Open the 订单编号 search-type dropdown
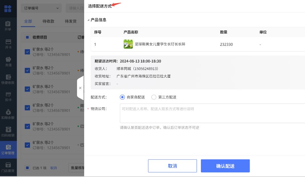305x177 pixels. click(41, 8)
